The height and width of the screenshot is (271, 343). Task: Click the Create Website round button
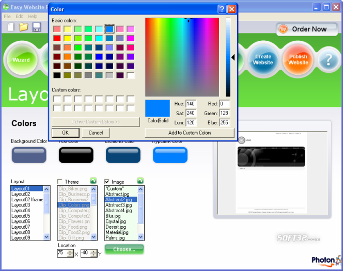pyautogui.click(x=263, y=59)
